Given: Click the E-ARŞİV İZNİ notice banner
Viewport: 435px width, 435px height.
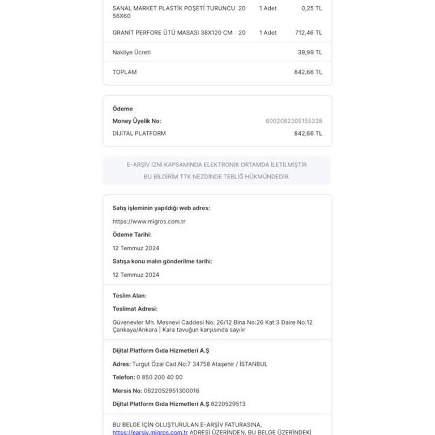Looking at the screenshot, I should (x=217, y=170).
